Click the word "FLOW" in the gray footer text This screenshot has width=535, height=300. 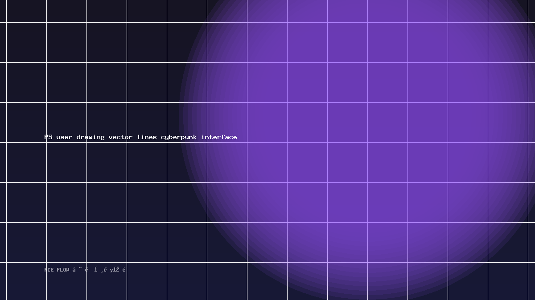[63, 270]
